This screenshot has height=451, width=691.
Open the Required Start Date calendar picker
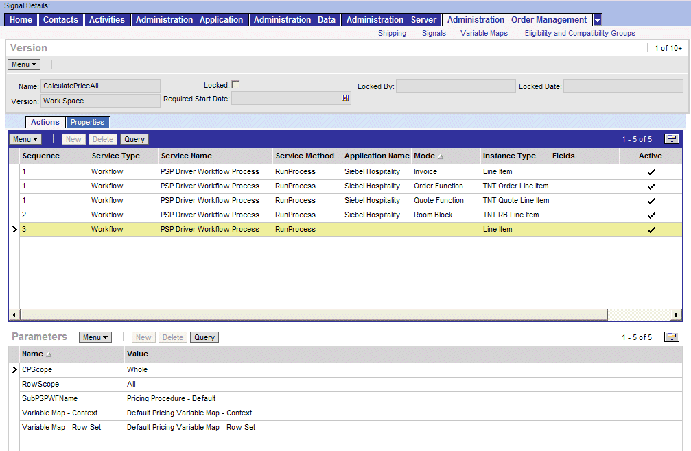pyautogui.click(x=344, y=97)
